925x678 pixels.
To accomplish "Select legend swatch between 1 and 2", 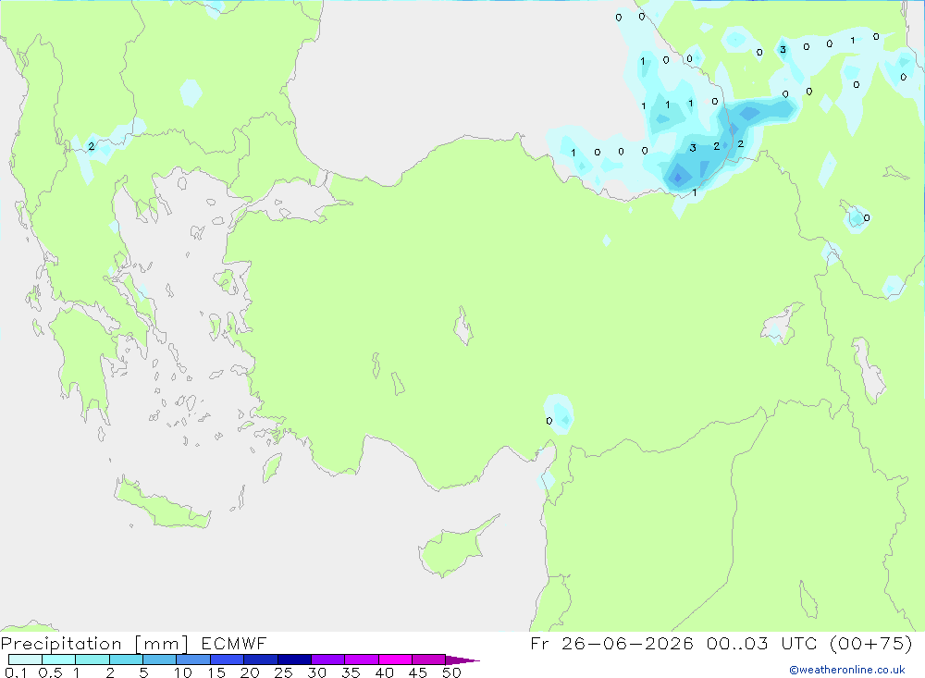I will (x=92, y=660).
